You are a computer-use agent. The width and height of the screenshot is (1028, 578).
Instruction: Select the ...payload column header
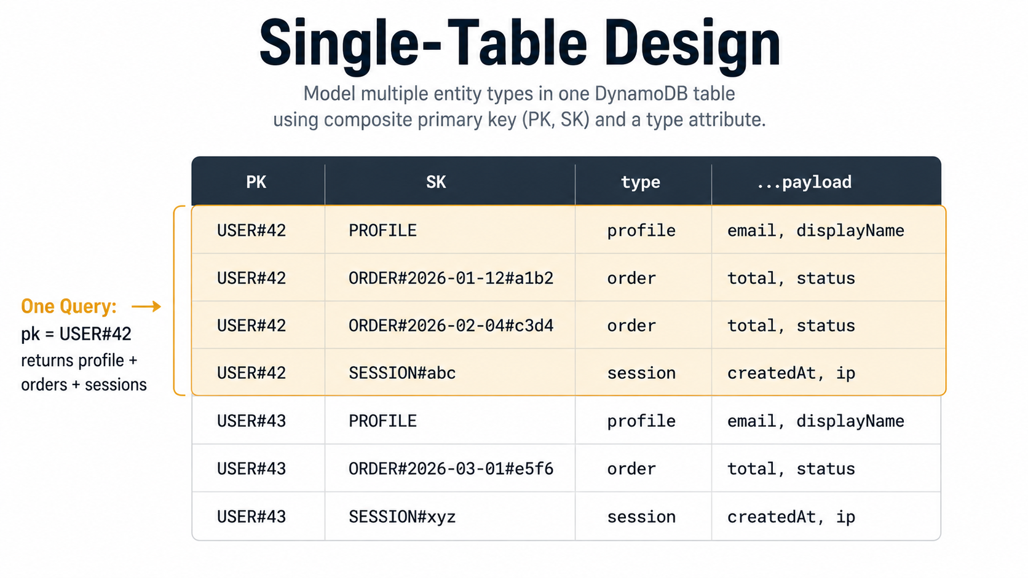(x=804, y=182)
